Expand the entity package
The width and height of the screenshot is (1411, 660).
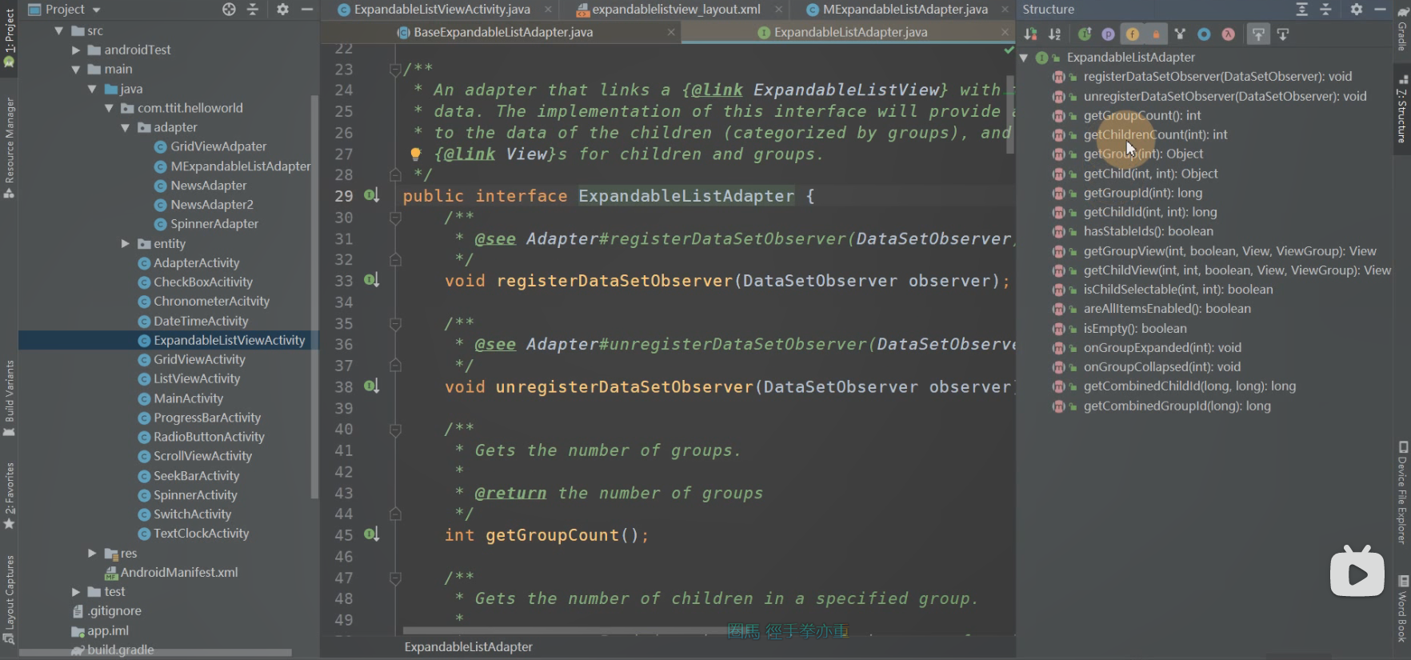pos(126,243)
